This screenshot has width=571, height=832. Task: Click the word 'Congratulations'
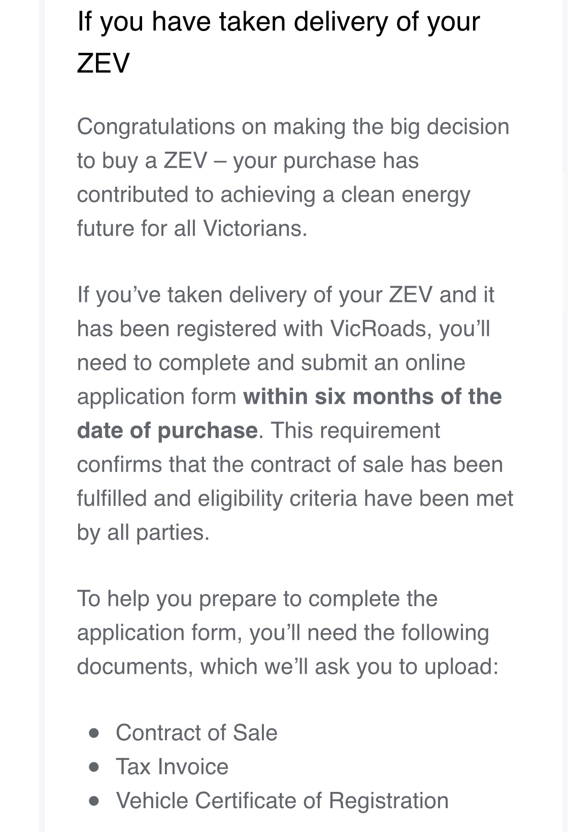point(156,126)
